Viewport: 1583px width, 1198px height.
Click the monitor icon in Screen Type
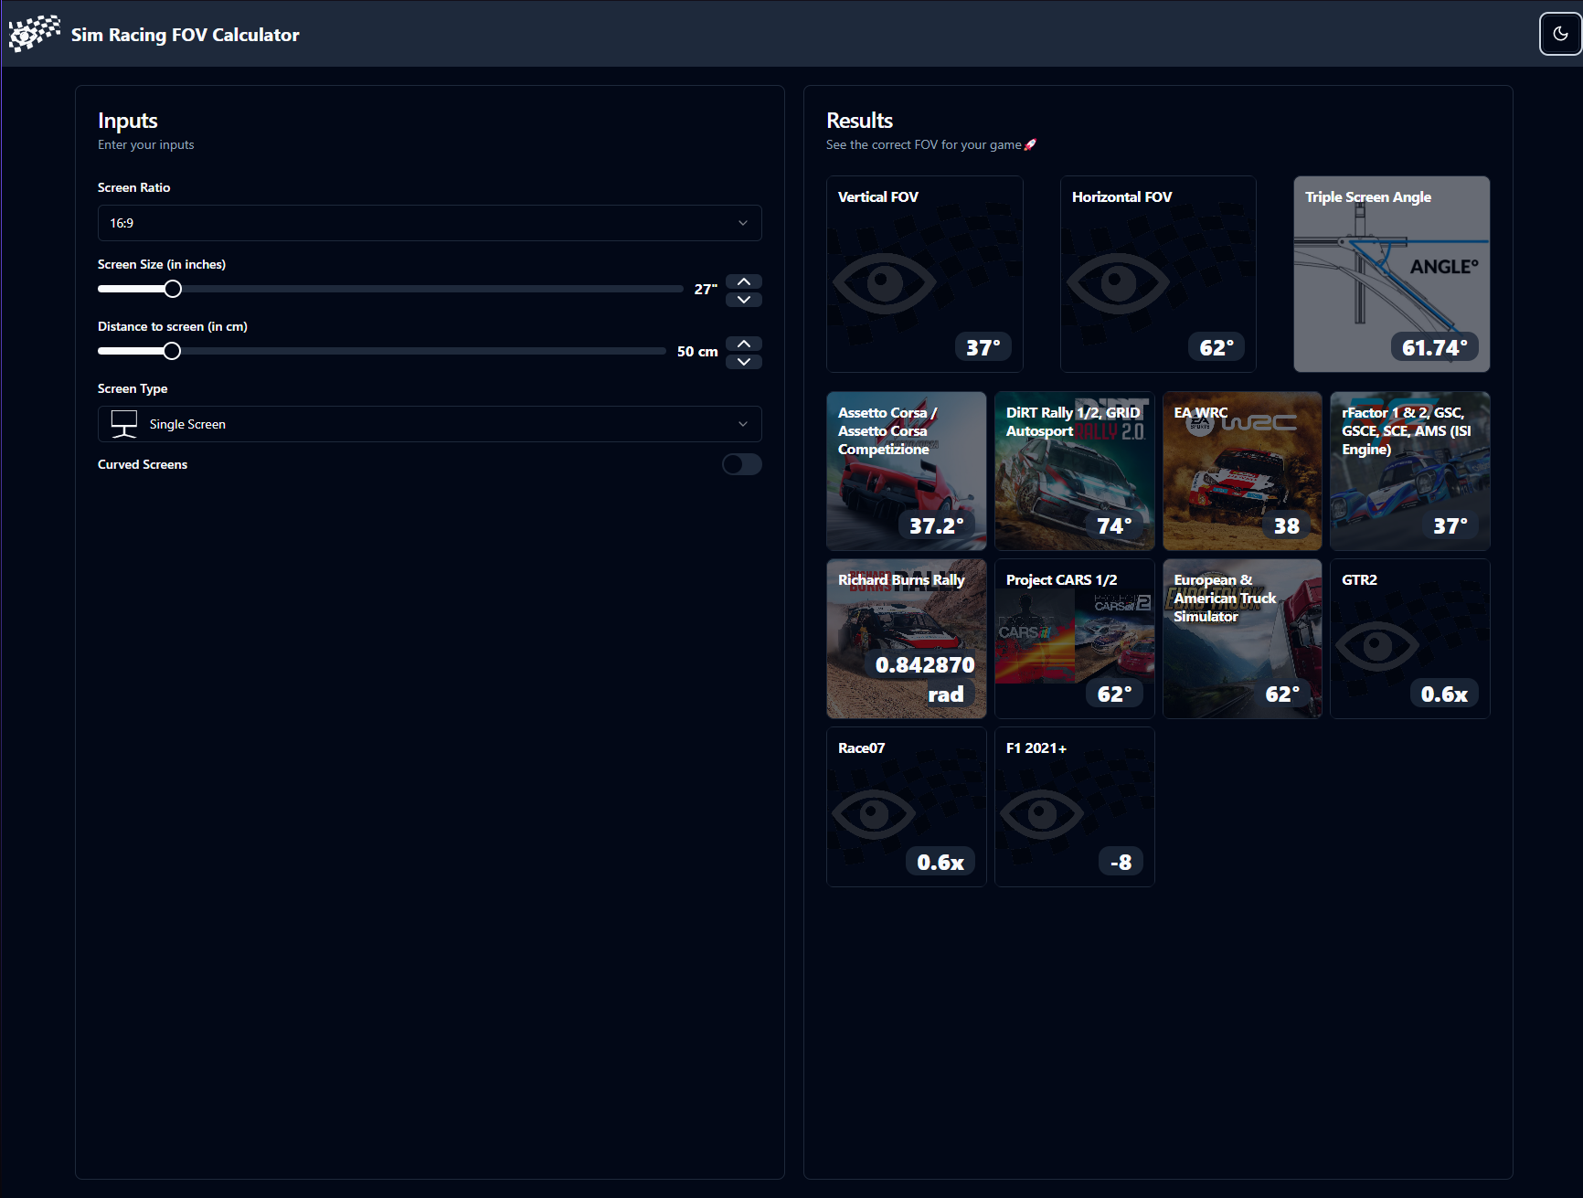[x=124, y=424]
